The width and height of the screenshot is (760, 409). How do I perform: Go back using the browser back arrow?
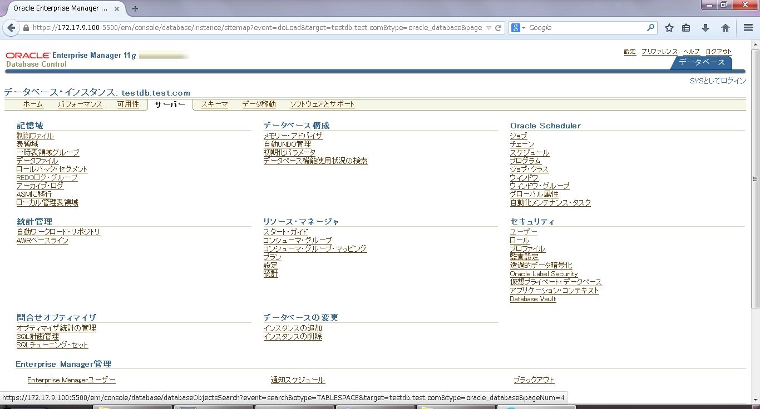tap(11, 28)
